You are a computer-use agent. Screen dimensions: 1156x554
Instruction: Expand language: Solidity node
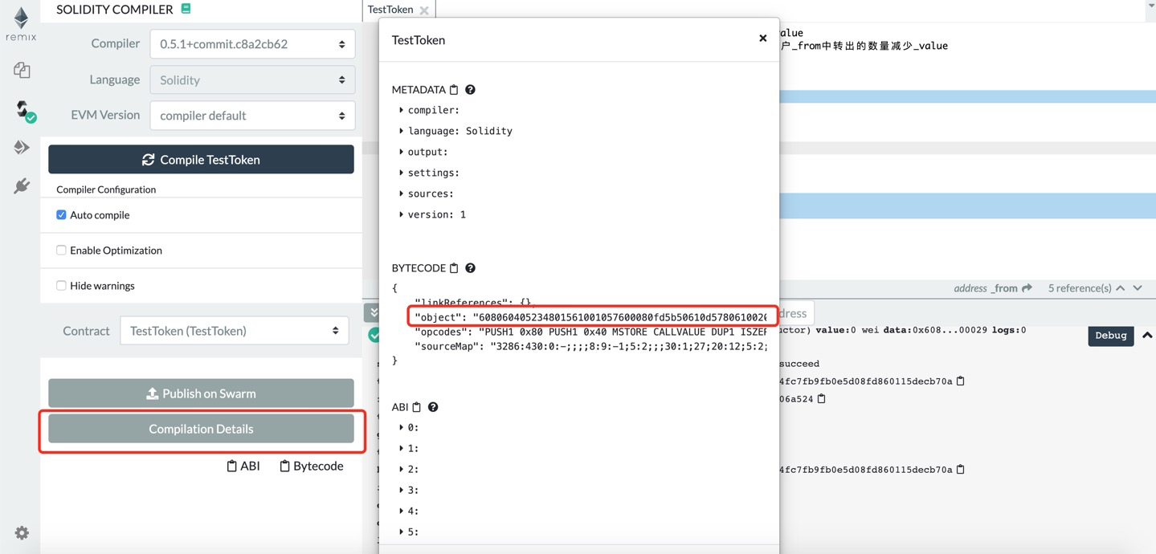click(401, 131)
